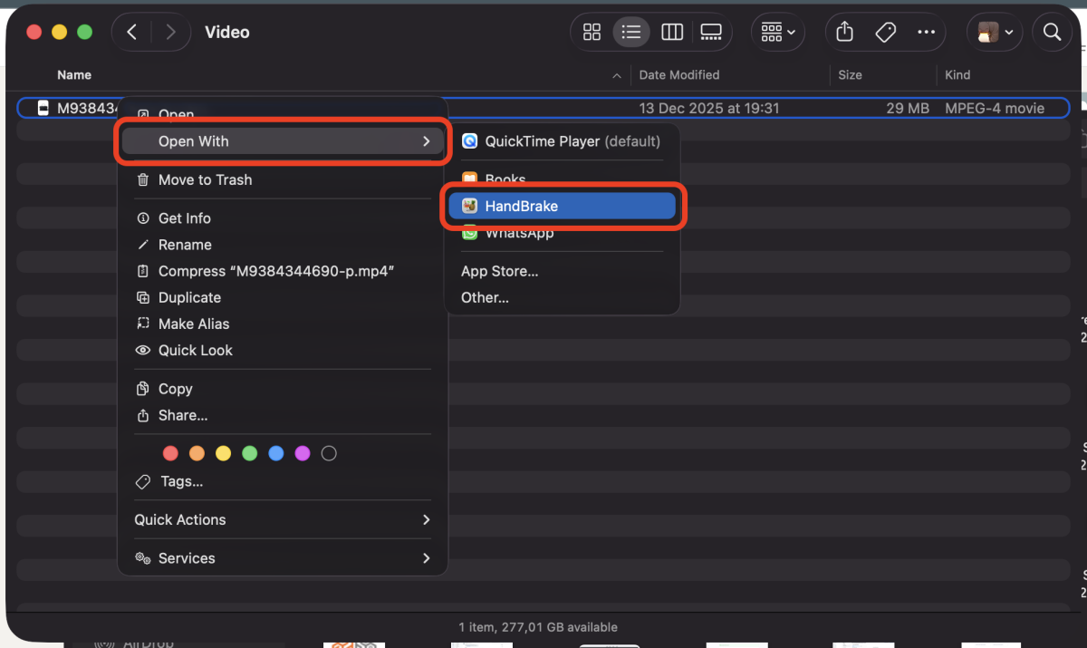Choose Get Info from the context menu
1087x648 pixels.
185,218
